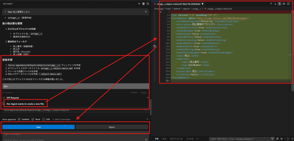Expand the Task header chevron

[4, 12]
